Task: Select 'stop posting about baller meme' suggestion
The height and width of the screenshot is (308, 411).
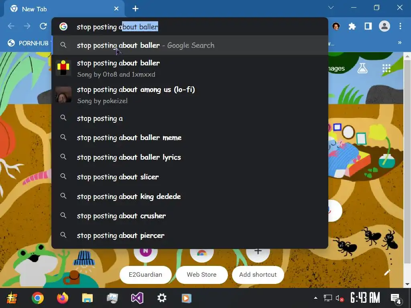Action: click(x=190, y=138)
